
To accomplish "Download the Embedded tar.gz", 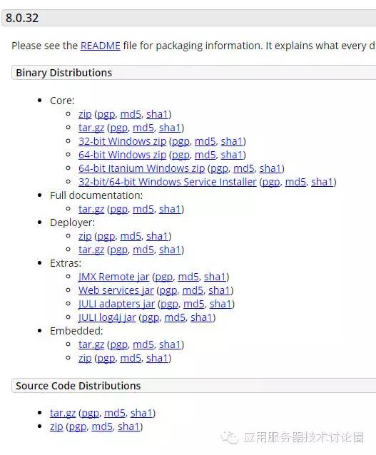I will (91, 344).
